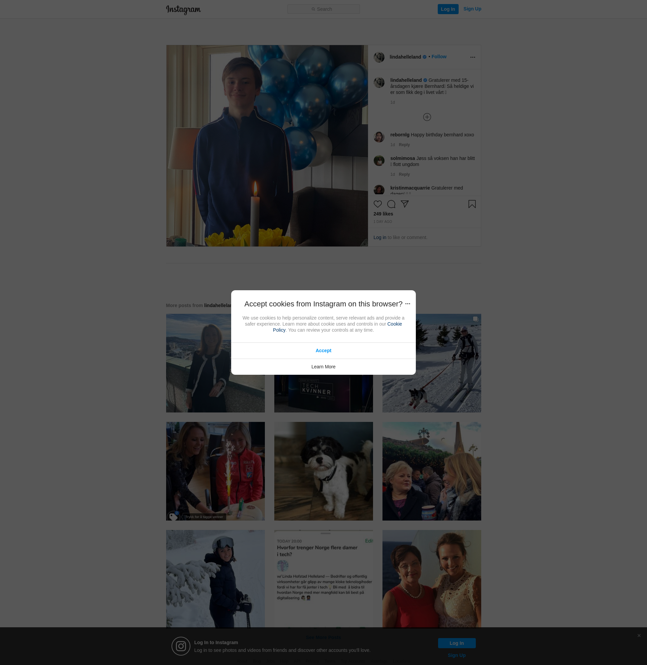Viewport: 647px width, 665px height.
Task: Click three-dot icon in cookie dialog title
Action: pos(407,304)
